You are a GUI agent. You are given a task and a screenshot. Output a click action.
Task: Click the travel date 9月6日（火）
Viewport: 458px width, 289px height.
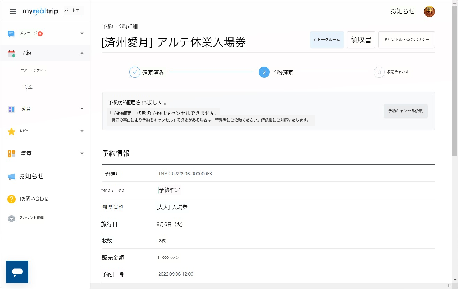(x=170, y=225)
